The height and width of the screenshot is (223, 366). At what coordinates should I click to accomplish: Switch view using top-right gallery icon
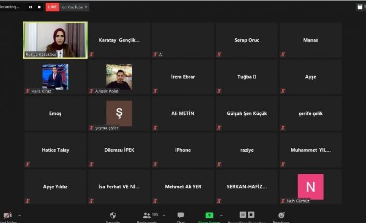pos(360,7)
